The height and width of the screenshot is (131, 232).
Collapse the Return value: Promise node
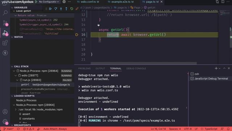(16, 15)
